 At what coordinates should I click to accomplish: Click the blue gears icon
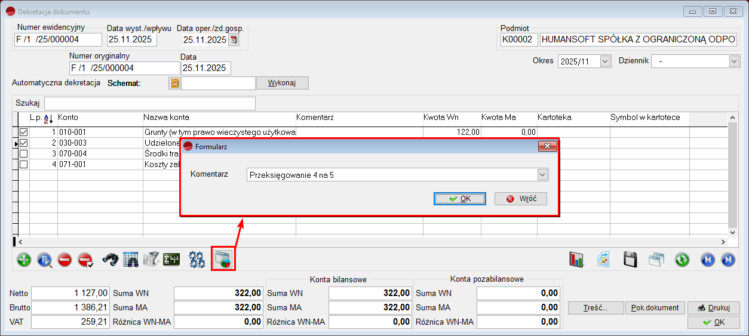click(x=197, y=260)
